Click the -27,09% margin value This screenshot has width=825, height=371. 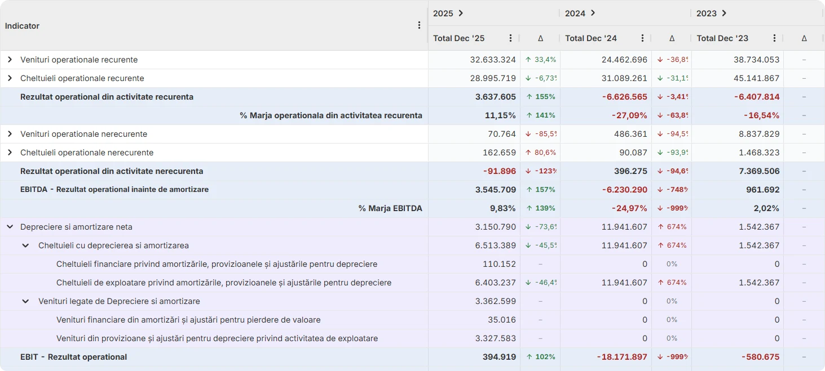click(x=629, y=115)
